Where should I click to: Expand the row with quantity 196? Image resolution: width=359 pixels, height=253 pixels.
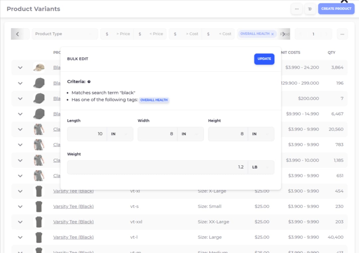pyautogui.click(x=20, y=83)
